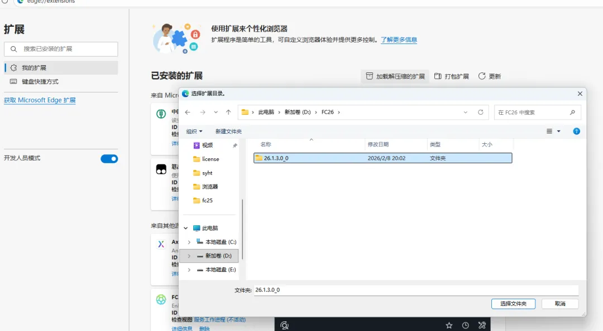The width and height of the screenshot is (603, 331).
Task: Open the fc25 folder in navigation pane
Action: [207, 201]
